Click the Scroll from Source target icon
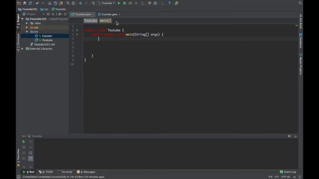 pyautogui.click(x=48, y=14)
